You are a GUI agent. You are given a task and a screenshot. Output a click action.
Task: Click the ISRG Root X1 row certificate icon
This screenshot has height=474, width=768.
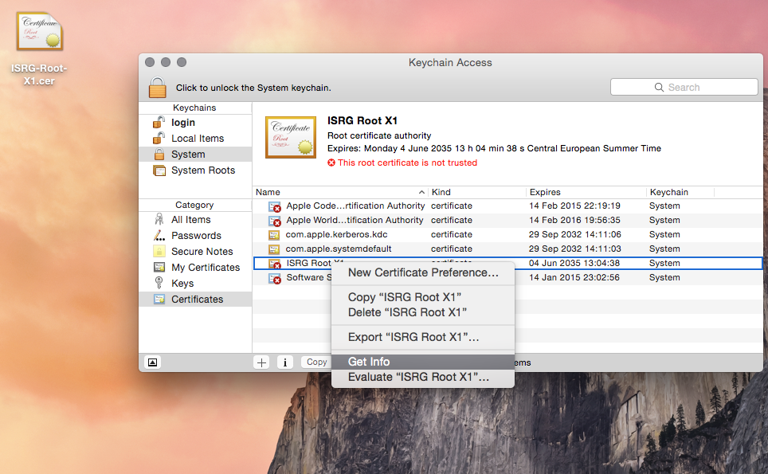coord(274,264)
